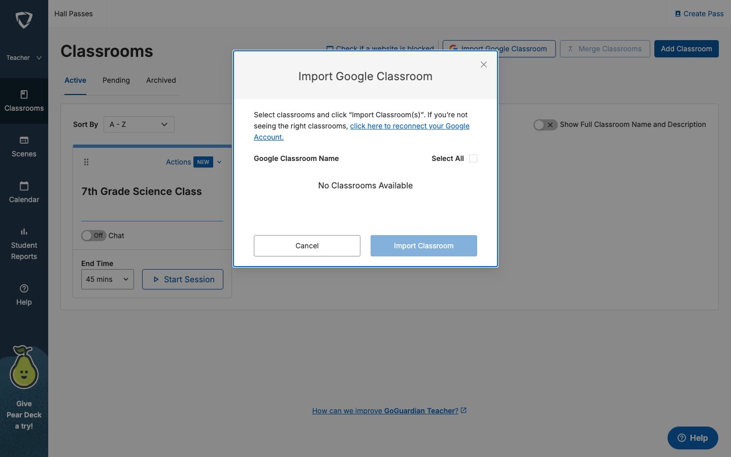Switch to the Archived tab
The height and width of the screenshot is (457, 731).
pos(161,80)
